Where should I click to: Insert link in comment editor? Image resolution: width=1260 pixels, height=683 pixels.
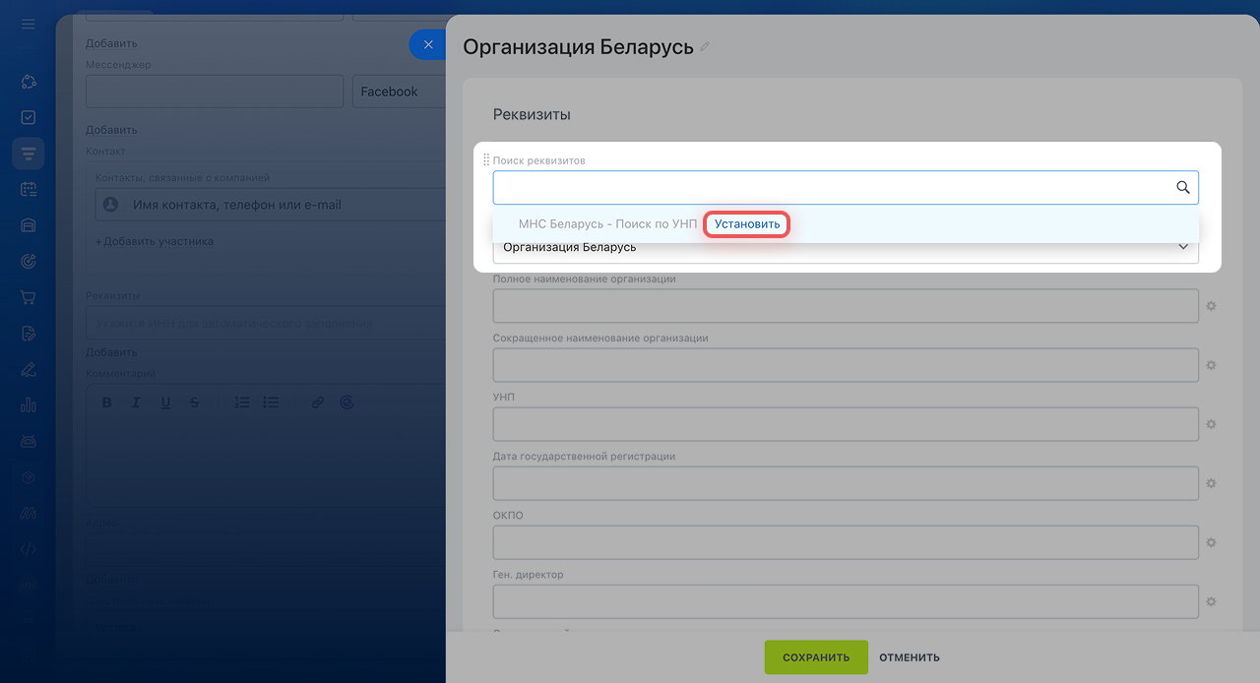[318, 403]
